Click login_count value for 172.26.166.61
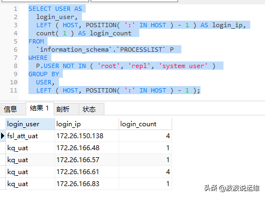The width and height of the screenshot is (265, 197). 145,172
